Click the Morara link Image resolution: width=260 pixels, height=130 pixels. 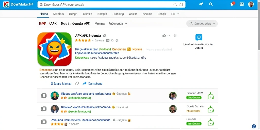(100, 24)
